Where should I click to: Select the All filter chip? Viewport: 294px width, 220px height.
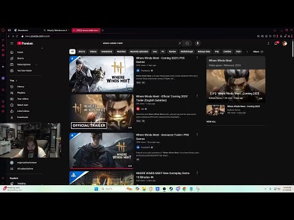click(x=72, y=51)
